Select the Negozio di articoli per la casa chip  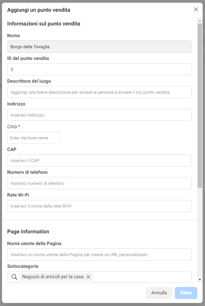(x=53, y=277)
